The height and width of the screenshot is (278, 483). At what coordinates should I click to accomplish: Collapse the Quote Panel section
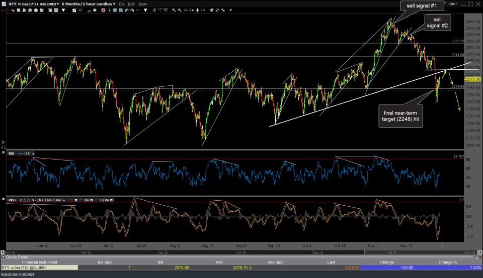click(3, 257)
